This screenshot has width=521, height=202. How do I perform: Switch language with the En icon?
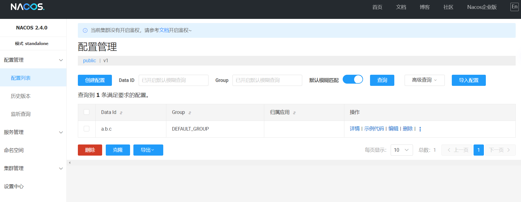tap(514, 7)
